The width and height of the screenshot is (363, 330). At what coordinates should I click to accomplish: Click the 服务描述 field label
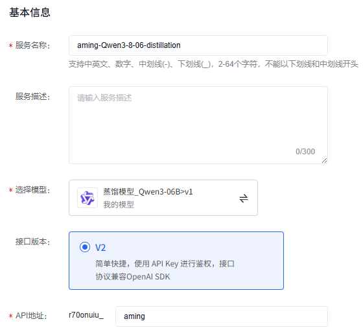(x=32, y=97)
